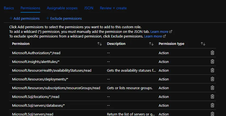Click Add permissions button
The height and width of the screenshot is (116, 226).
click(x=25, y=18)
